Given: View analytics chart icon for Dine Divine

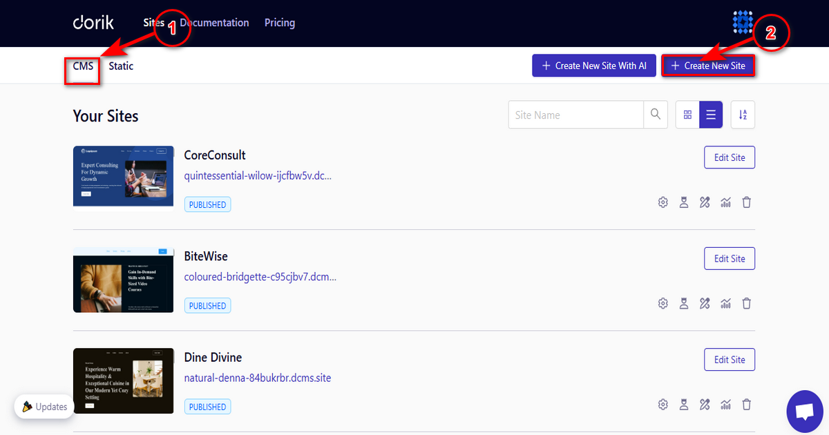Looking at the screenshot, I should point(725,405).
